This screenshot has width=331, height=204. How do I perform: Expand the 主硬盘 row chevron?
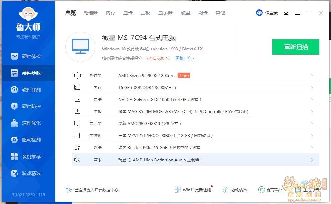(x=312, y=136)
